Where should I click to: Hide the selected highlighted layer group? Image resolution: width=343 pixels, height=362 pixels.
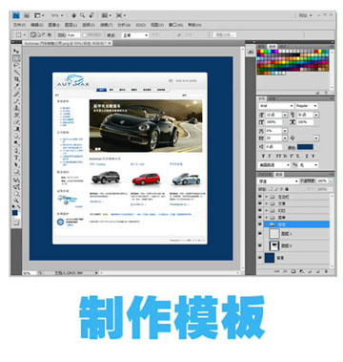click(260, 224)
